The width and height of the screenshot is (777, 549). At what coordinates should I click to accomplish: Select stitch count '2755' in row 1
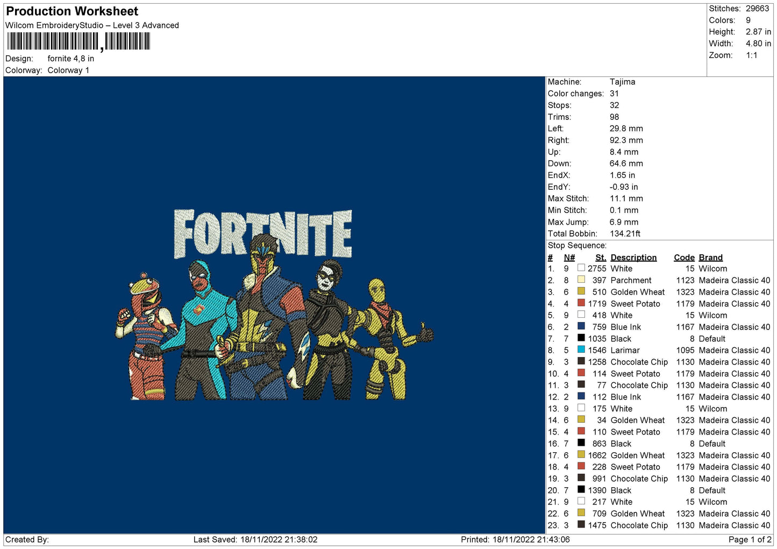pyautogui.click(x=597, y=268)
